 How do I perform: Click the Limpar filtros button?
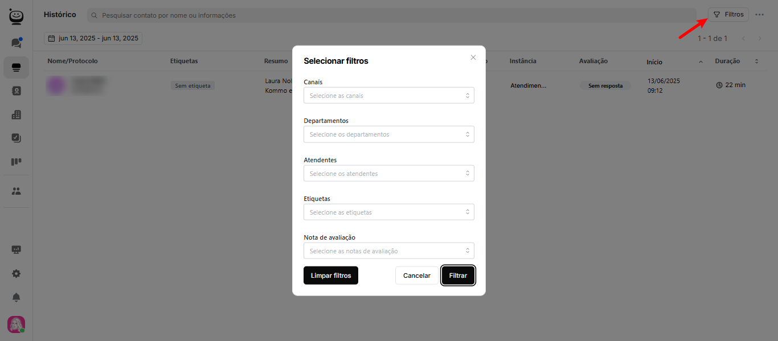tap(330, 276)
